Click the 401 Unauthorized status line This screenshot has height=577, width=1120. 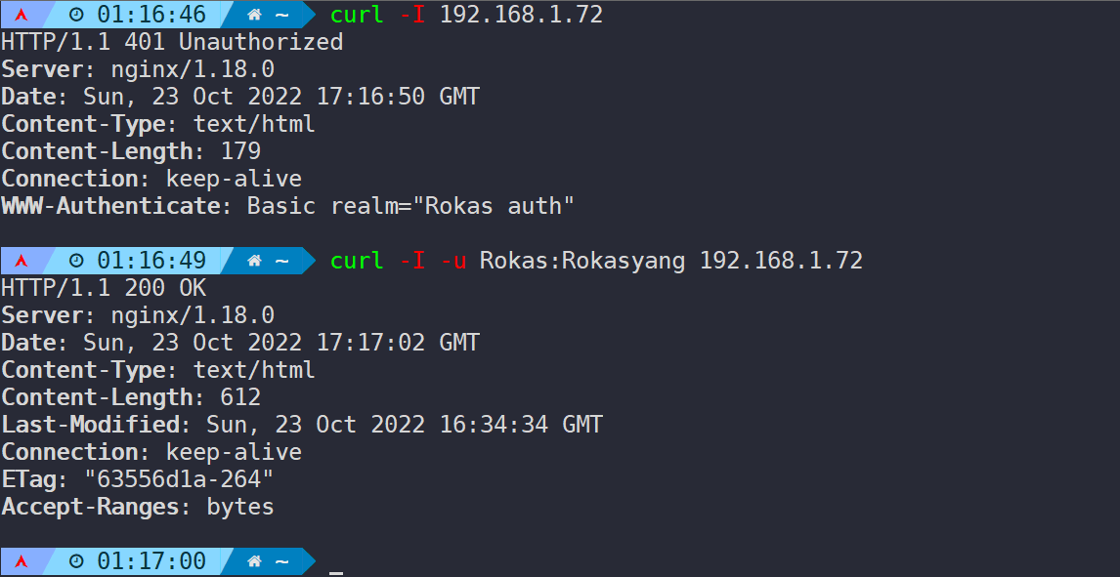click(x=172, y=42)
